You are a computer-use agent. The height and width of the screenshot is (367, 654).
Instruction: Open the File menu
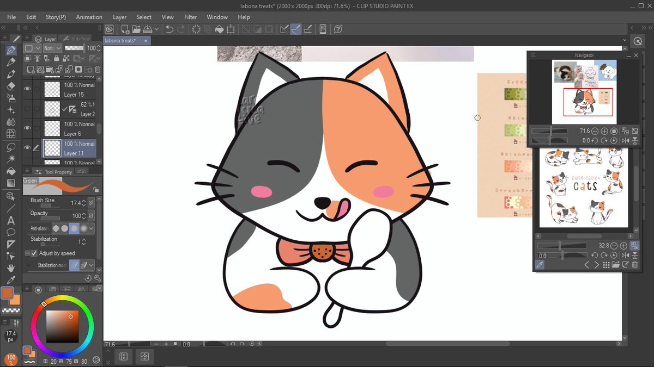(11, 17)
